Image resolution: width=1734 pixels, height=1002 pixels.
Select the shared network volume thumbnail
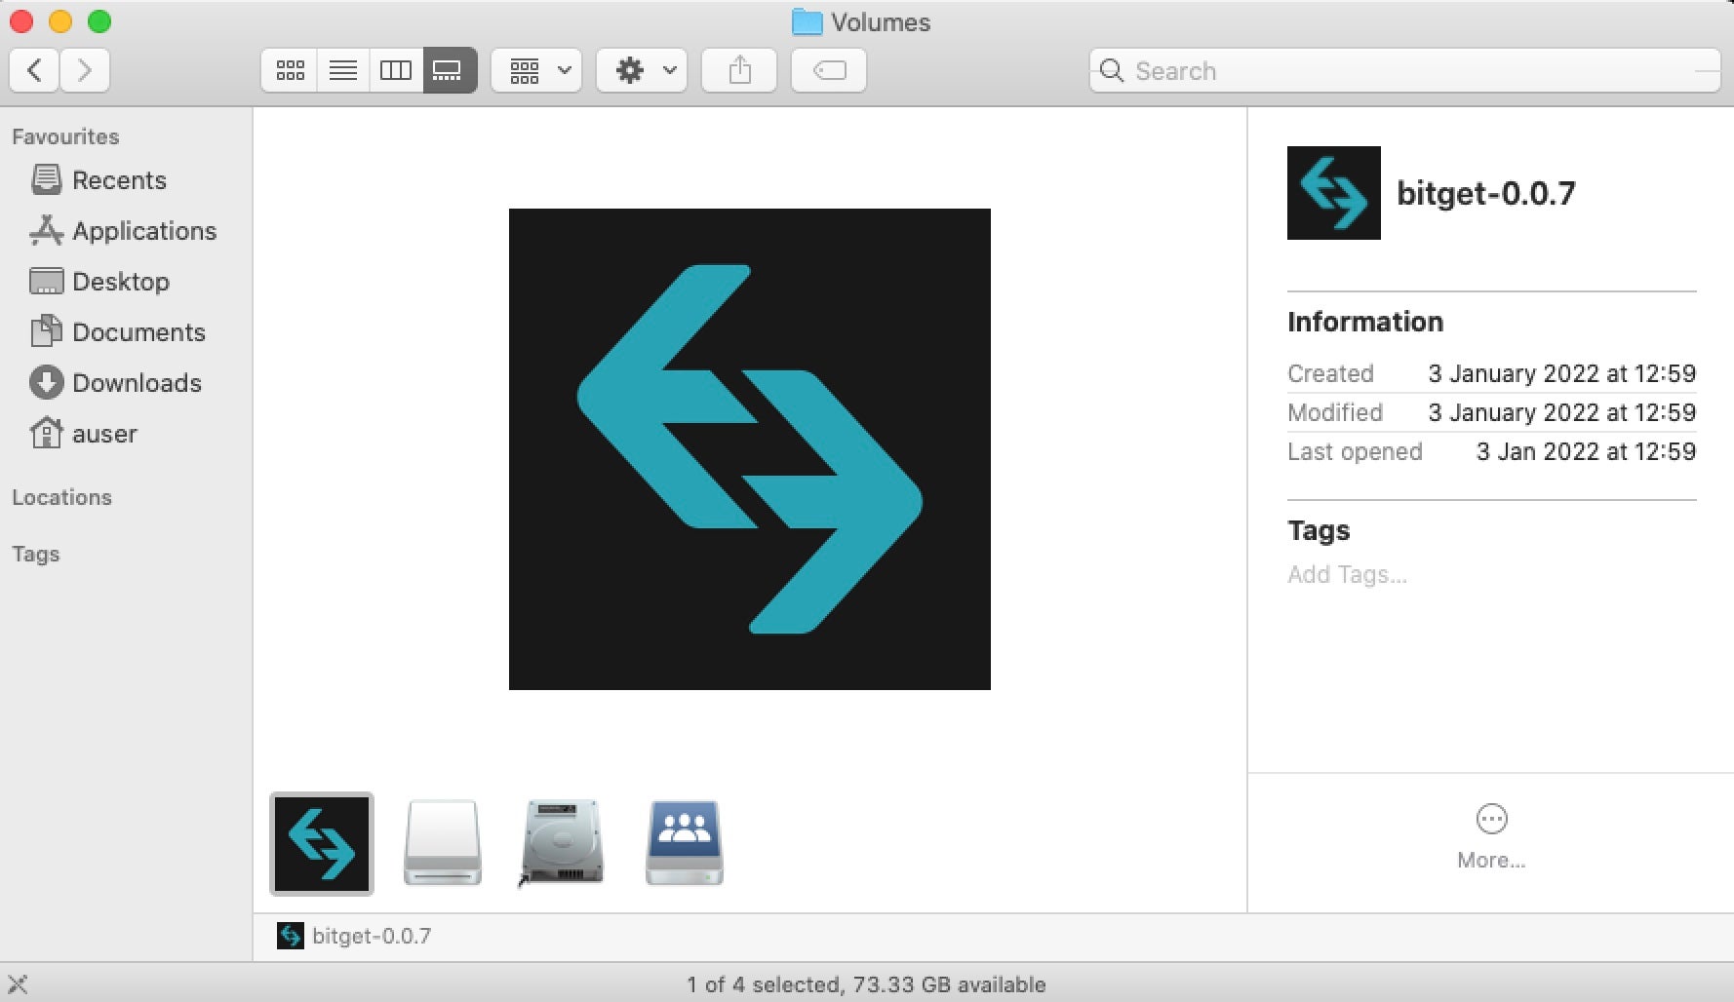pos(684,843)
